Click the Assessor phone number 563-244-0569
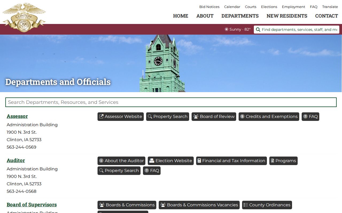The width and height of the screenshot is (342, 213). click(21, 147)
